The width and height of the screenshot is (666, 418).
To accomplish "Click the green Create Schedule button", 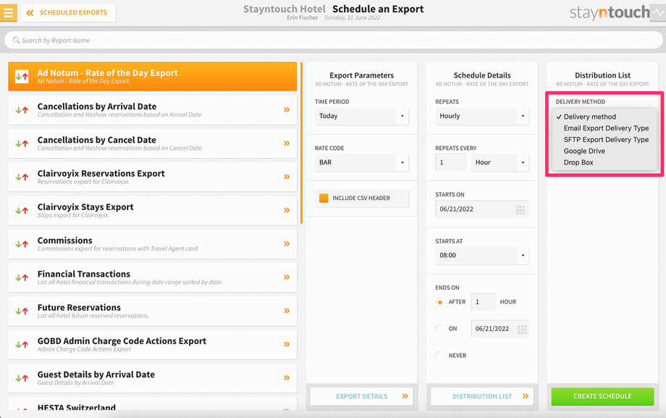I will coord(602,396).
